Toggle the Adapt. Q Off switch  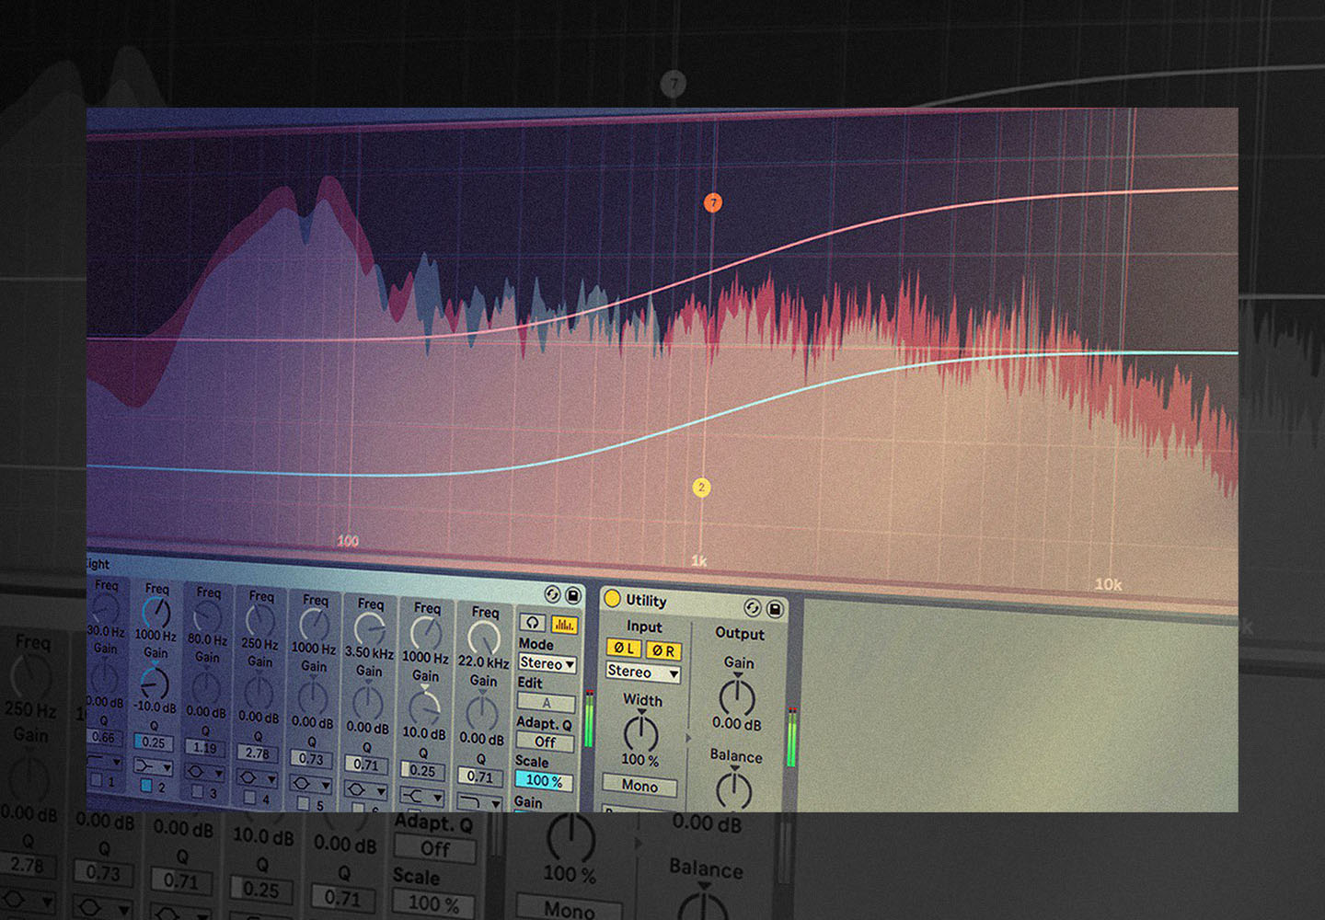coord(545,742)
